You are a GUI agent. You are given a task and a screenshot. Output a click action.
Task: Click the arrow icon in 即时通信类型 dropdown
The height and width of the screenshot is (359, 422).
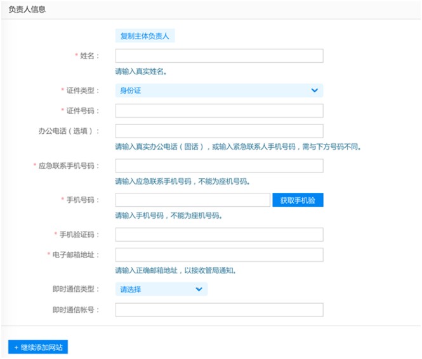pyautogui.click(x=199, y=289)
